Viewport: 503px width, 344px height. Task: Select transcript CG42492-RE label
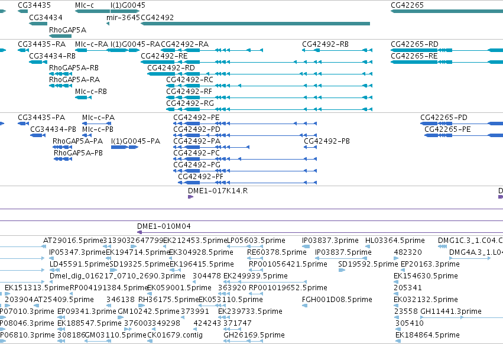(x=164, y=56)
